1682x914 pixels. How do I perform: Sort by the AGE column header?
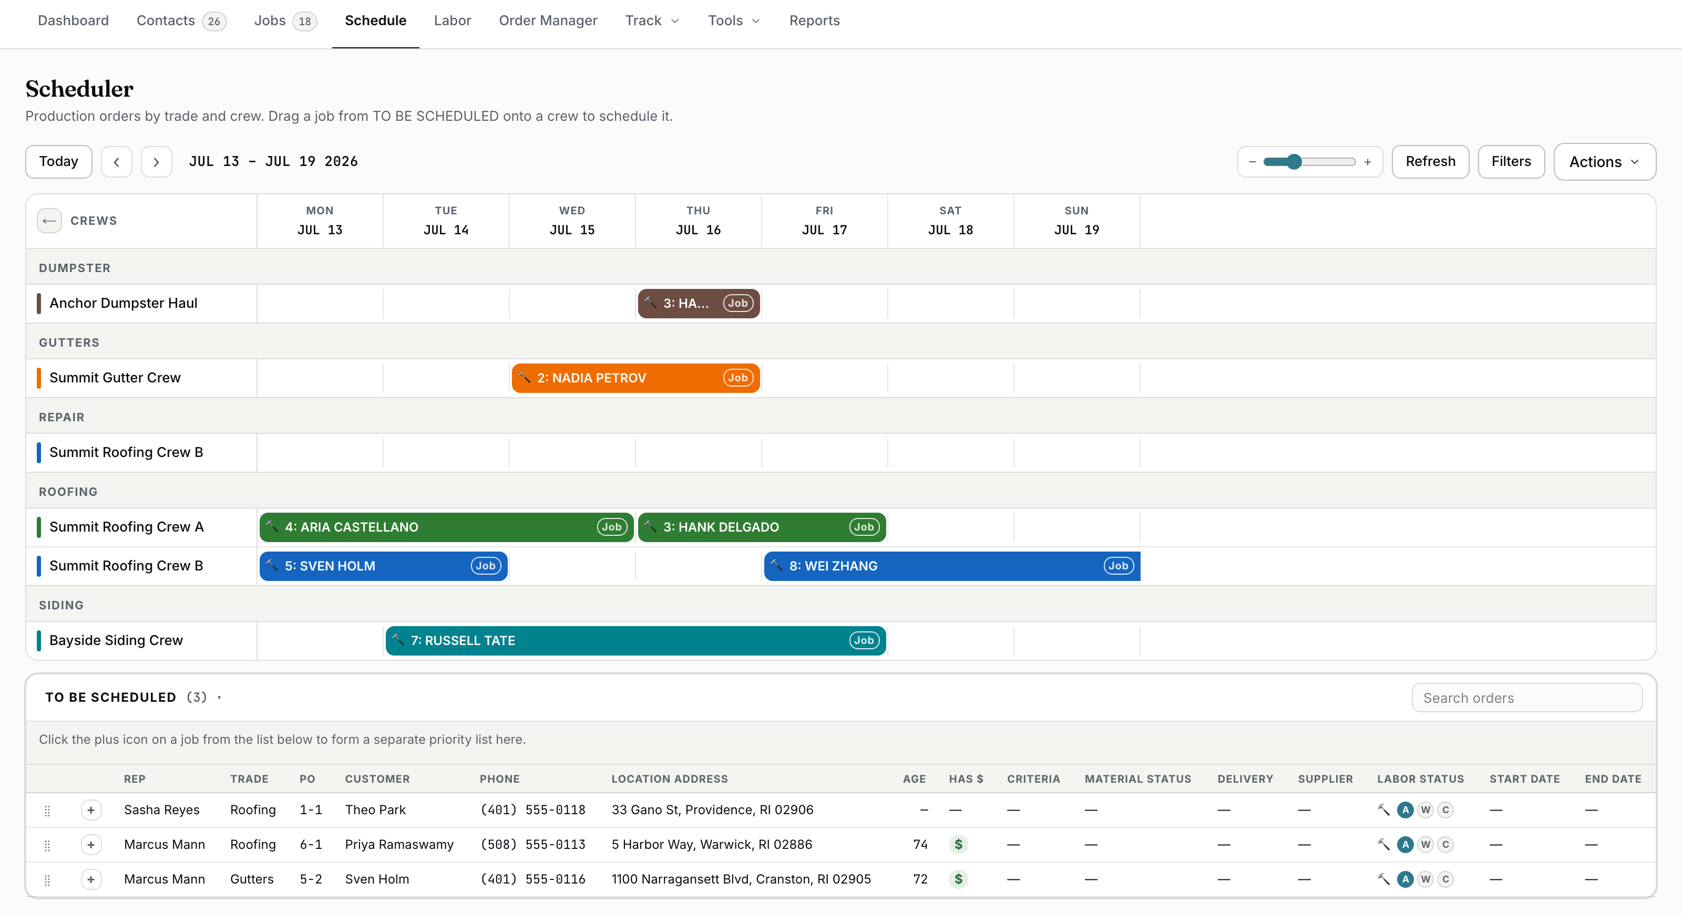coord(914,779)
